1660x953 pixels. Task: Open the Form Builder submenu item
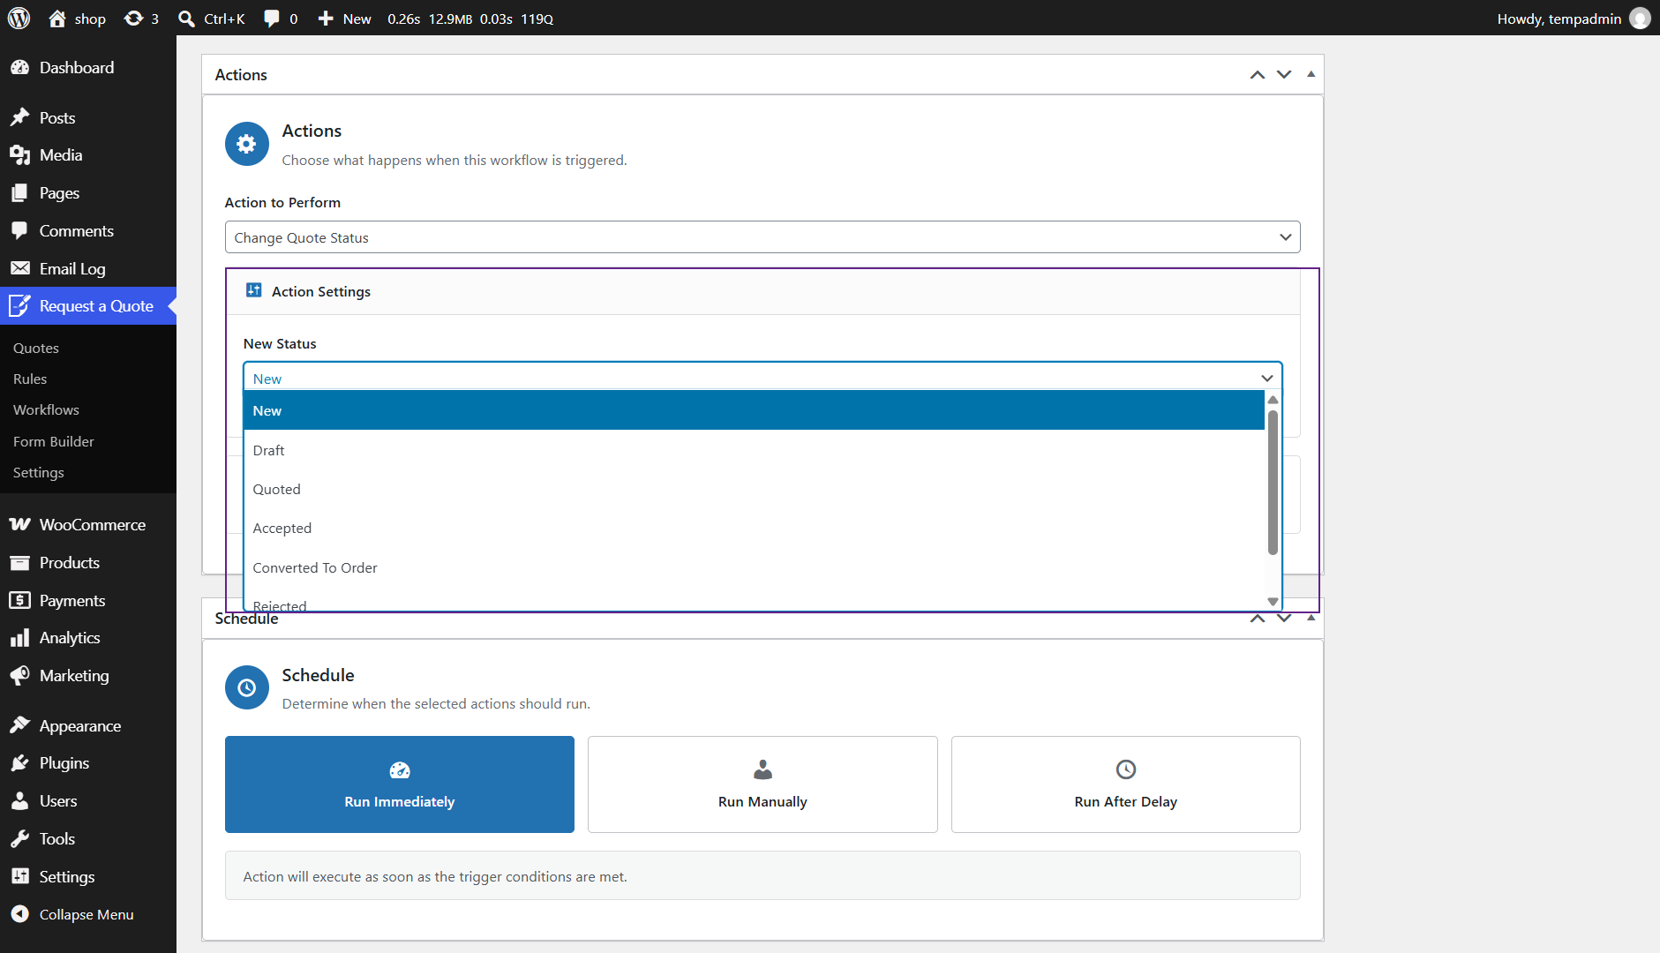pos(54,441)
